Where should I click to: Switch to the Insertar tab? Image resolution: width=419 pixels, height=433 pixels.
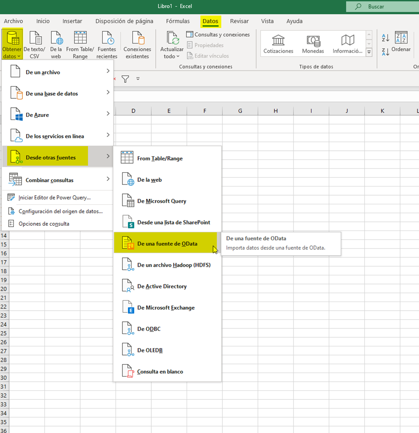point(72,21)
